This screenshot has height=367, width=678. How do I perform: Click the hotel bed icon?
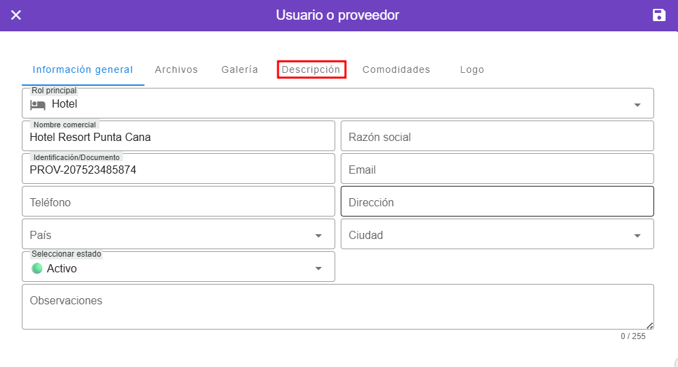click(x=37, y=104)
